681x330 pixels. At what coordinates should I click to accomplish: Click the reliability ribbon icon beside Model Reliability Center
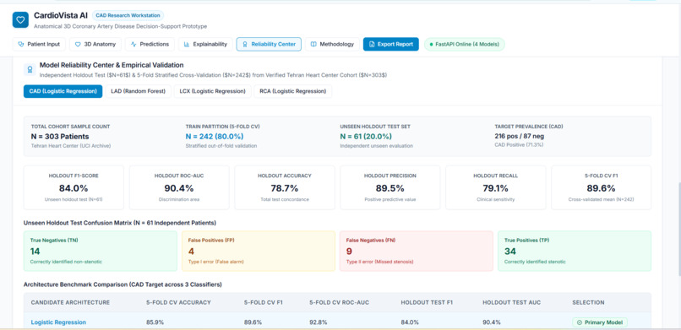(30, 70)
